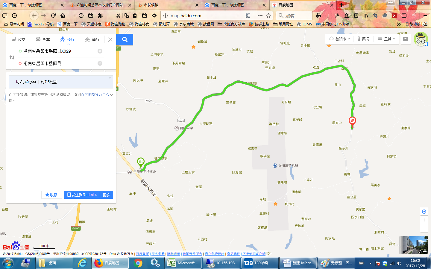Clear the start point 湖南省岳阳市岳阳县X029 field
Screen dimensions: 431x269
(x=100, y=51)
